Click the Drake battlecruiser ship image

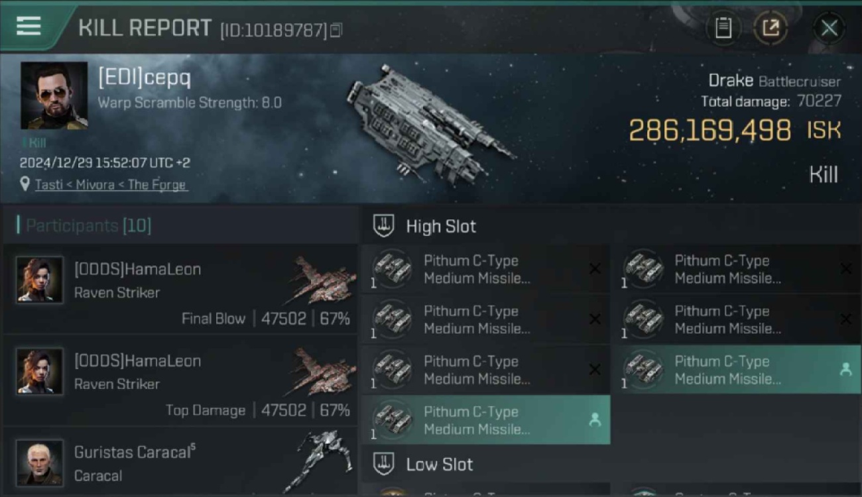[x=431, y=123]
